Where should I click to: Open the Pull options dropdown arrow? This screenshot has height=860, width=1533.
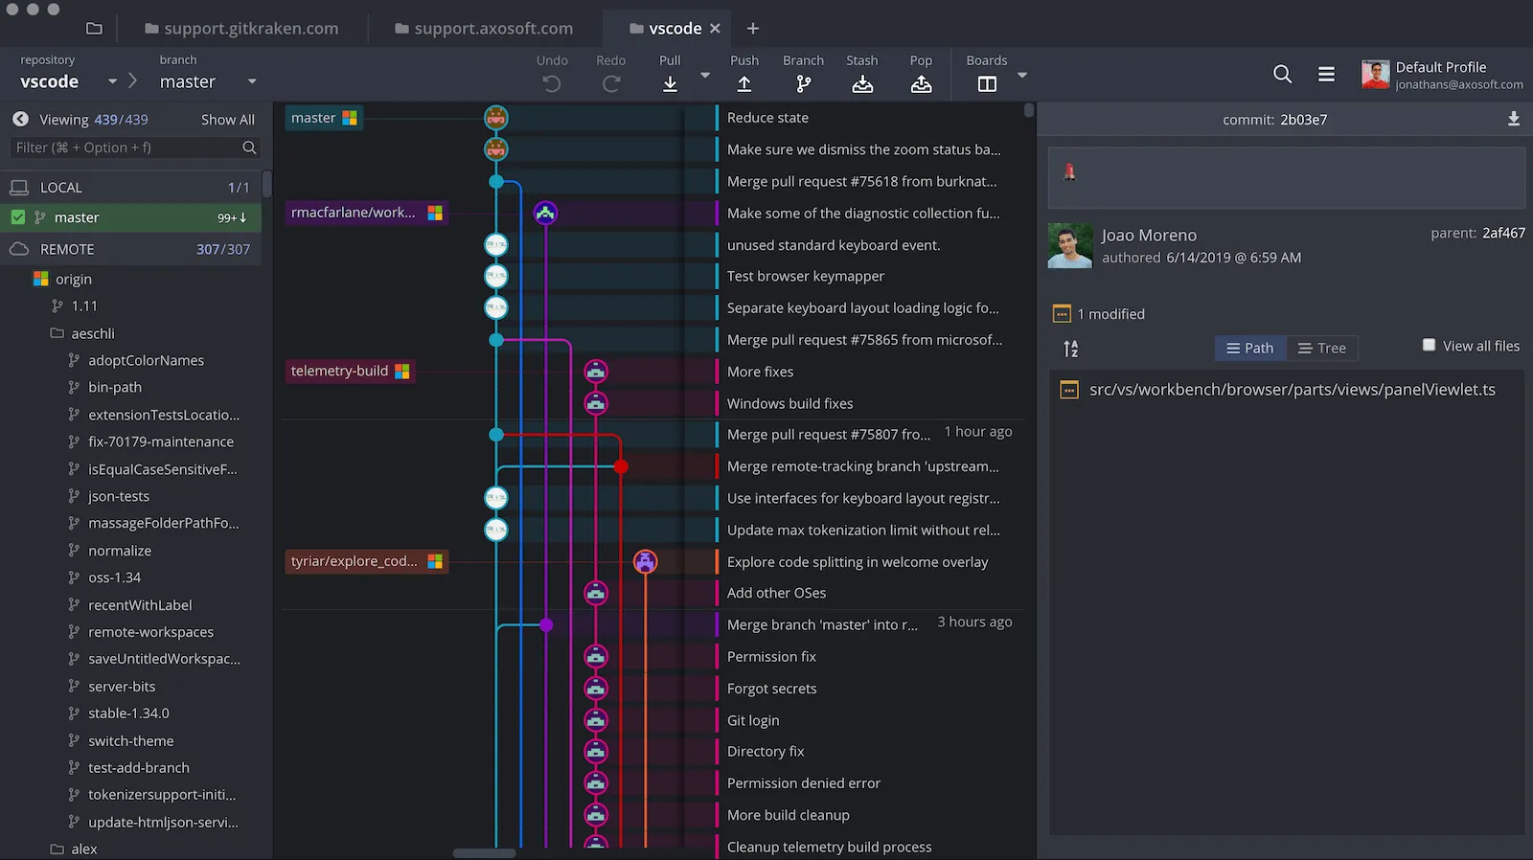tap(705, 76)
